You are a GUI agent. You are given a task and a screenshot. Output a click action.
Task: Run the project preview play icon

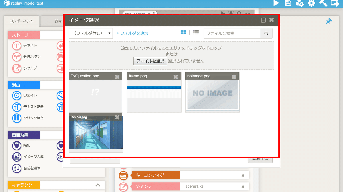(x=276, y=3)
